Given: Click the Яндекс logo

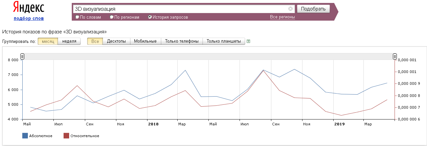Looking at the screenshot, I should click(29, 8).
